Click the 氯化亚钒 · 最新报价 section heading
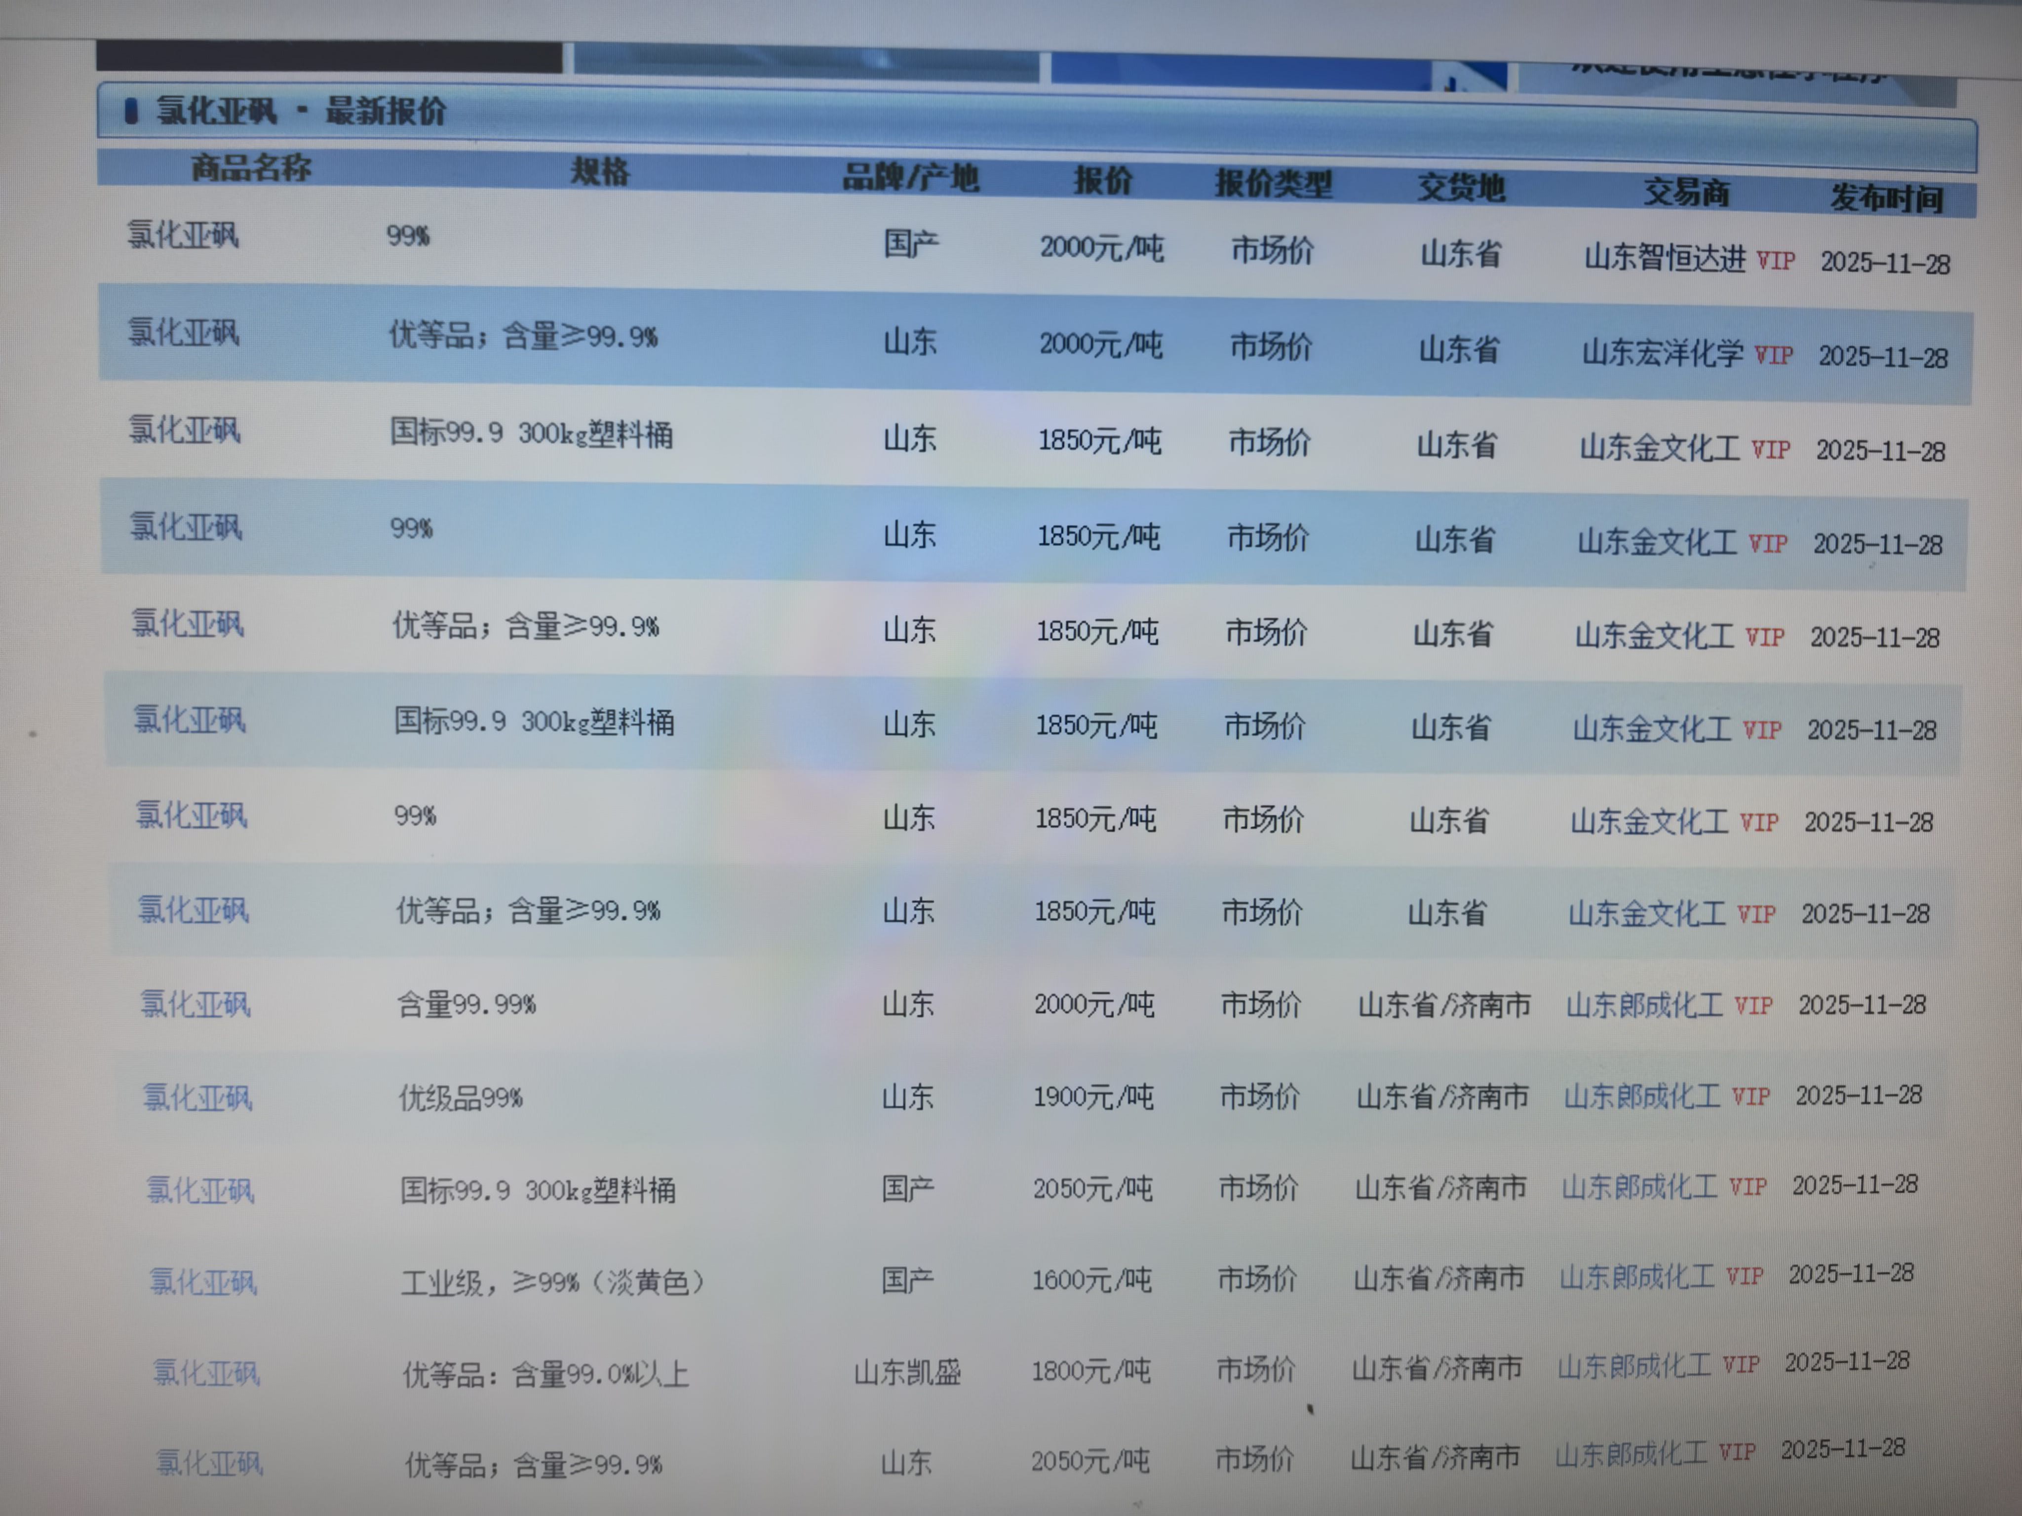 pos(301,112)
